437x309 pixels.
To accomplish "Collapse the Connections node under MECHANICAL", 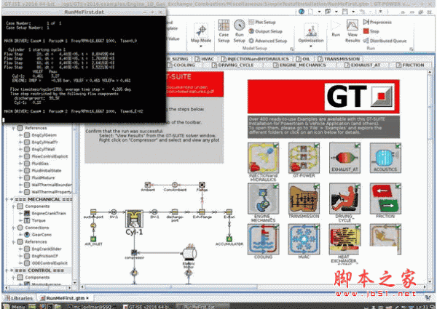I will tap(13, 228).
